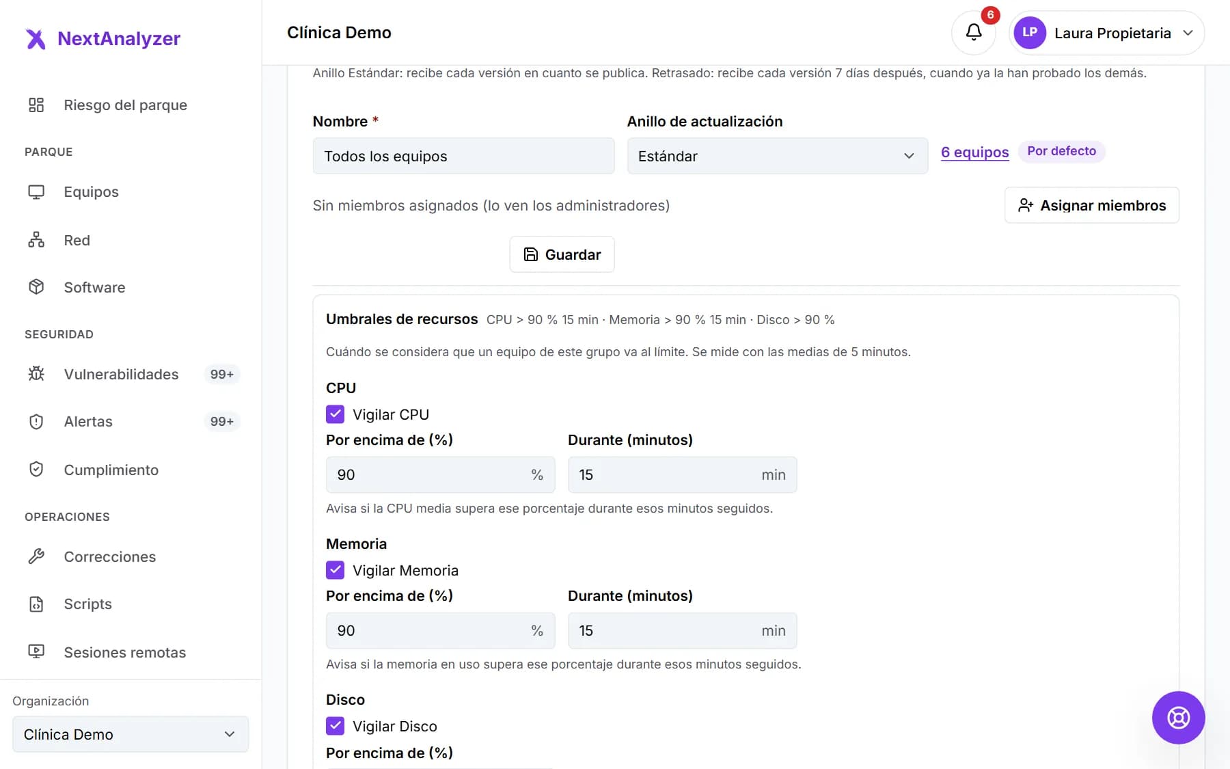This screenshot has height=769, width=1230.
Task: Click the add-user icon in Asignar miembros
Action: tap(1025, 205)
